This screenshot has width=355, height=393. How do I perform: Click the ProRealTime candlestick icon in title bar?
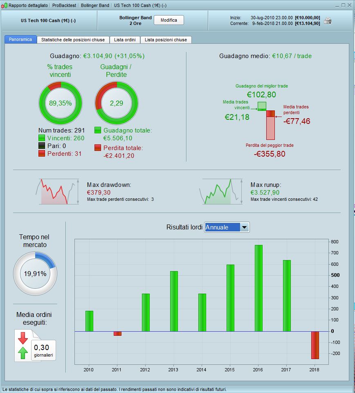click(4, 5)
